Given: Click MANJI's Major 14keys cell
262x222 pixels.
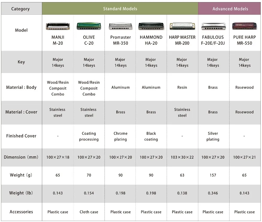Looking at the screenshot, I should [58, 62].
